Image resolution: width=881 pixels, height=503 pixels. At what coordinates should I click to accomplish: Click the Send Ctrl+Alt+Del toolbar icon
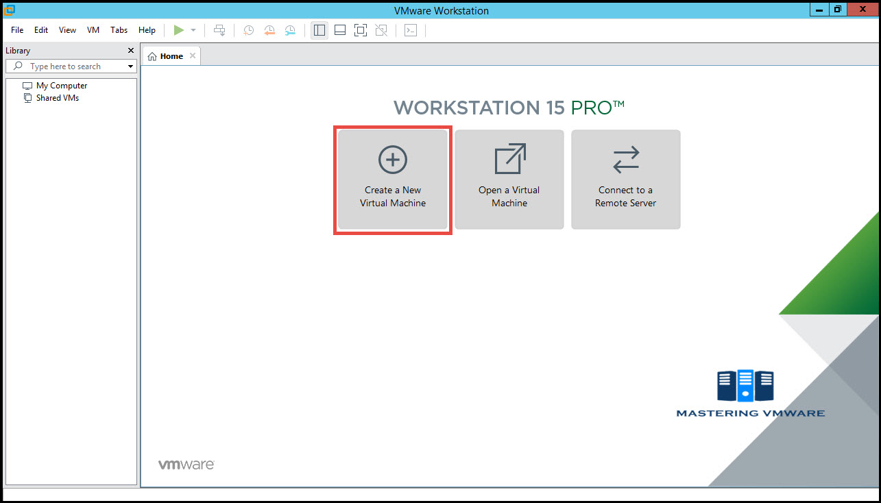[219, 30]
